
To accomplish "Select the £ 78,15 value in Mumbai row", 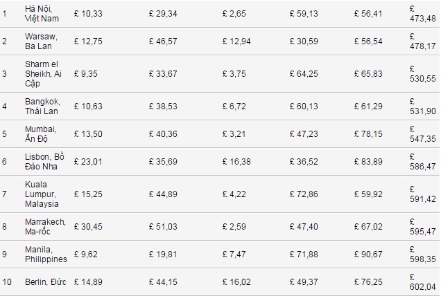I will point(367,133).
